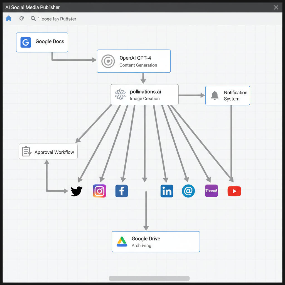This screenshot has height=285, width=285.
Task: Open the OpenAI GPT-4 Content Generation node
Action: coord(134,61)
